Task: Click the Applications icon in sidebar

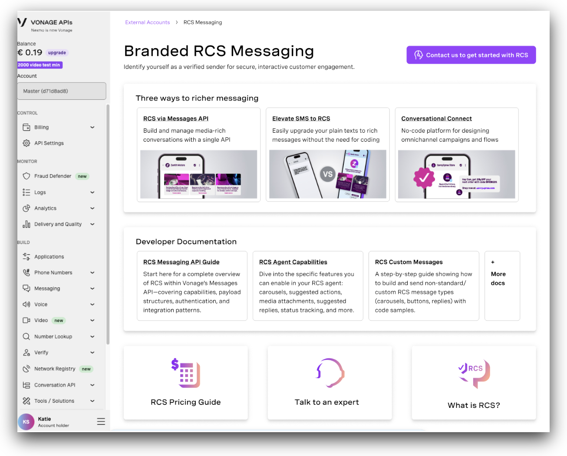Action: coord(26,257)
